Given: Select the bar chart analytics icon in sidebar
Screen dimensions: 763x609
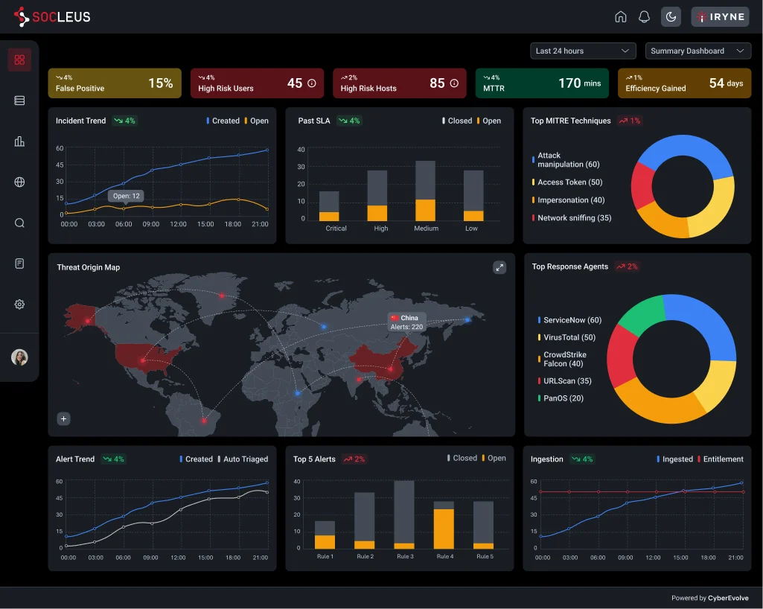Looking at the screenshot, I should (x=19, y=141).
